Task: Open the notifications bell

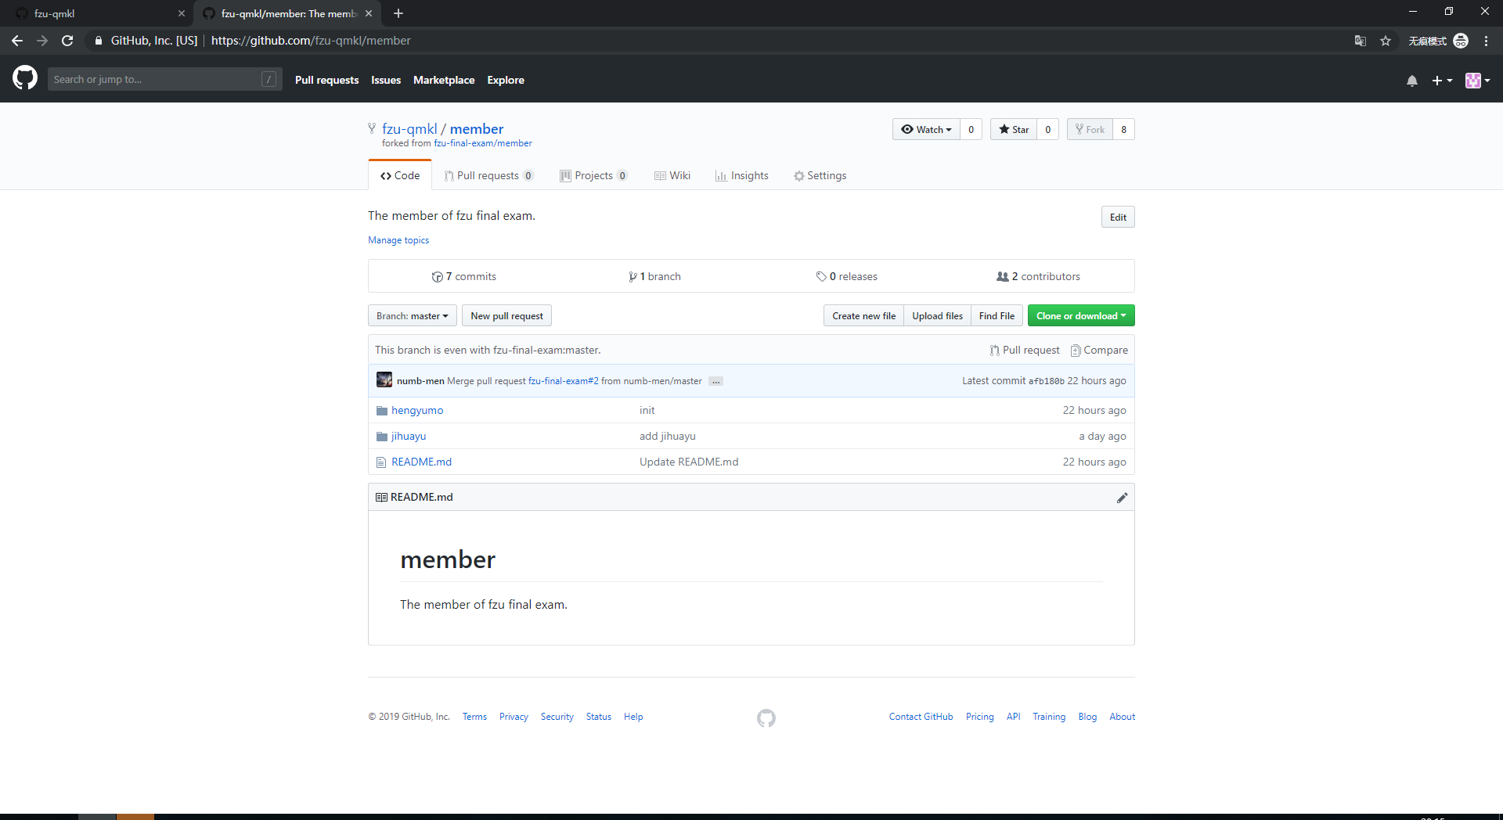Action: pyautogui.click(x=1412, y=81)
